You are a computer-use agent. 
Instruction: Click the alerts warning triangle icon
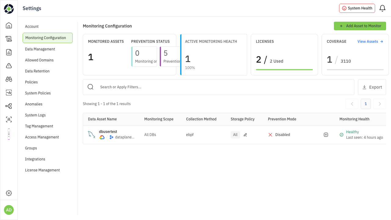tap(9, 66)
